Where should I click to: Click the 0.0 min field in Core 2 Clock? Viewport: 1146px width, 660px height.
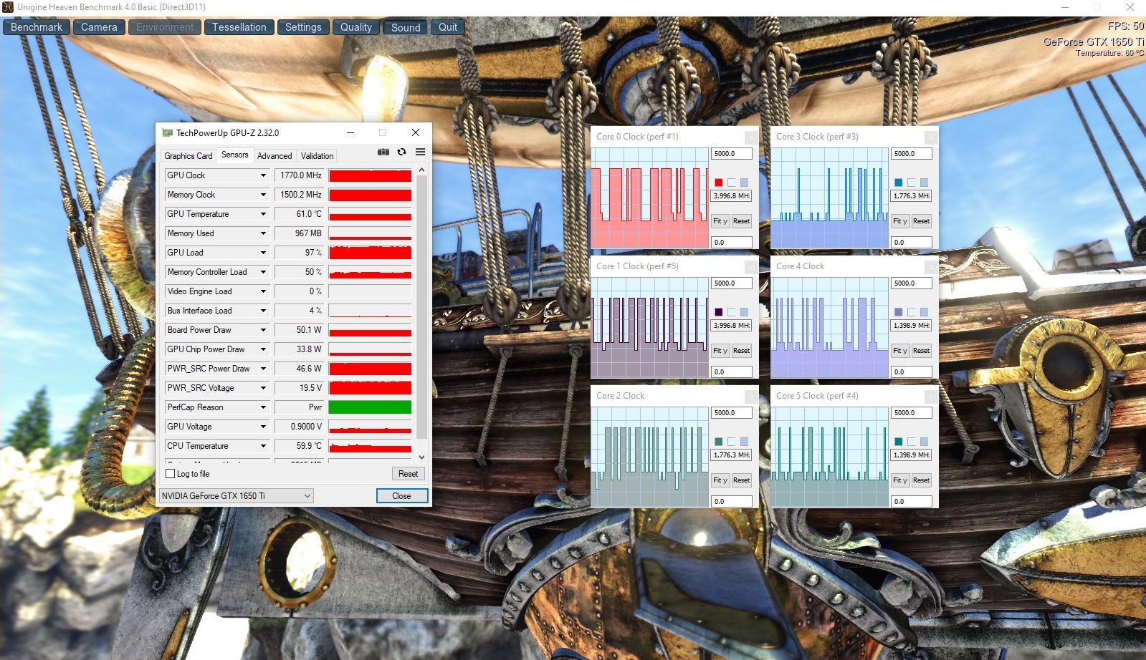point(732,502)
